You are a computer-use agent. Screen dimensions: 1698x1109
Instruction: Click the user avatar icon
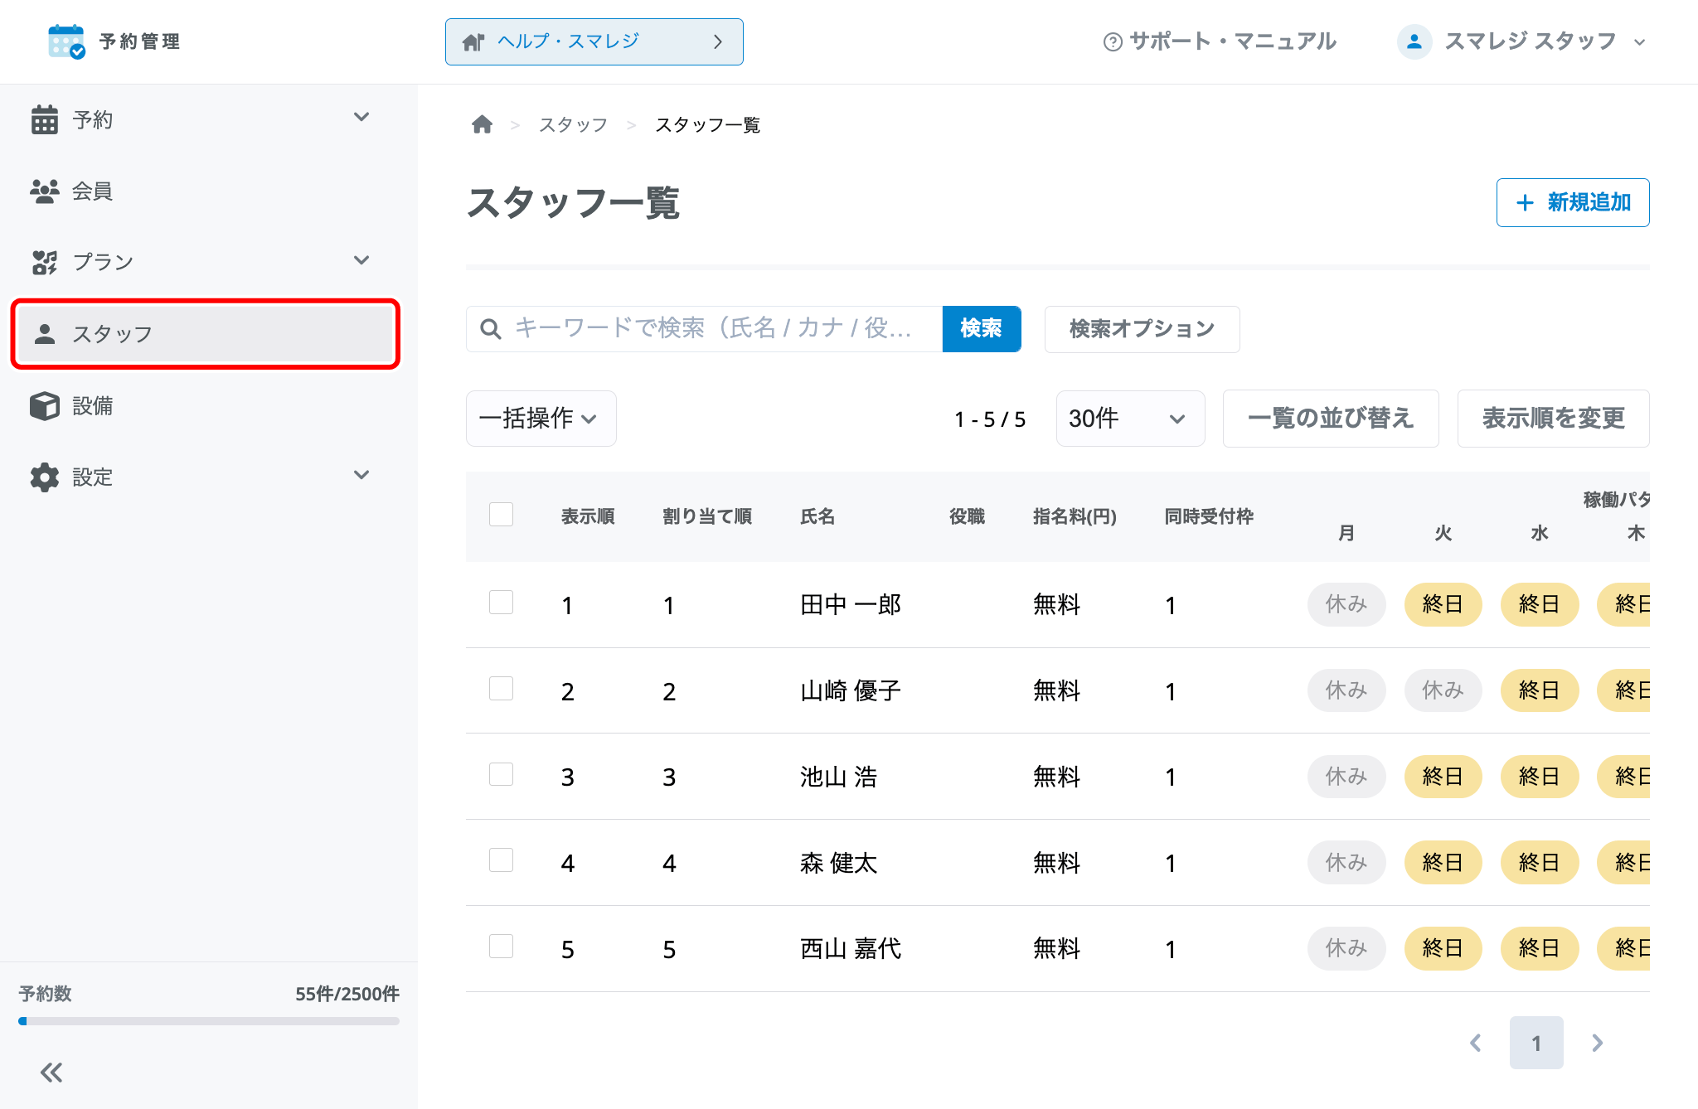tap(1414, 41)
